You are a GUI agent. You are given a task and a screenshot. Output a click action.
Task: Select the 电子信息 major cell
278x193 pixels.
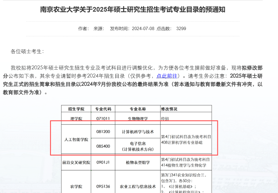[138, 146]
